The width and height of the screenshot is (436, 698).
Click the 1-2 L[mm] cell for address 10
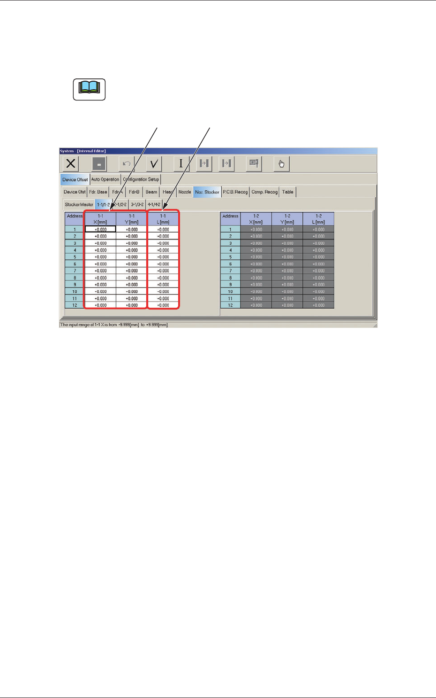[319, 292]
